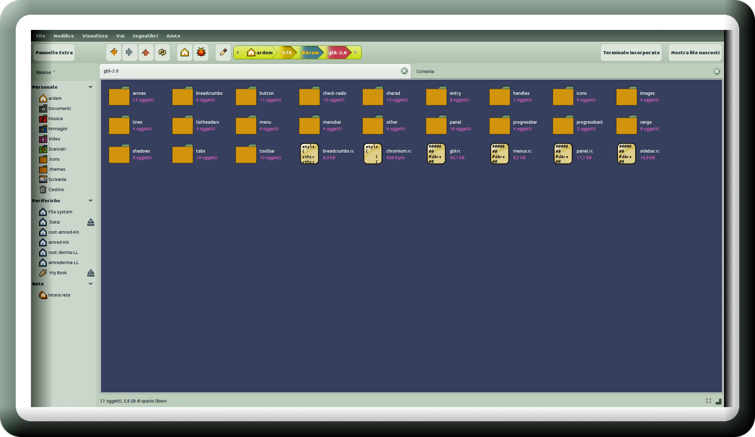Open the cherad folder
This screenshot has height=437, width=755.
[x=373, y=96]
